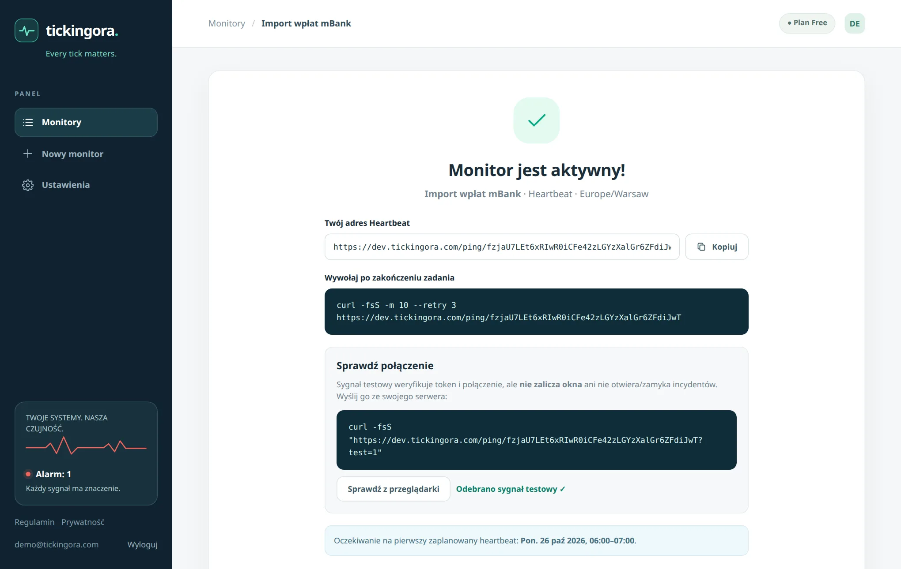Click the green checkmark success icon

tap(537, 120)
